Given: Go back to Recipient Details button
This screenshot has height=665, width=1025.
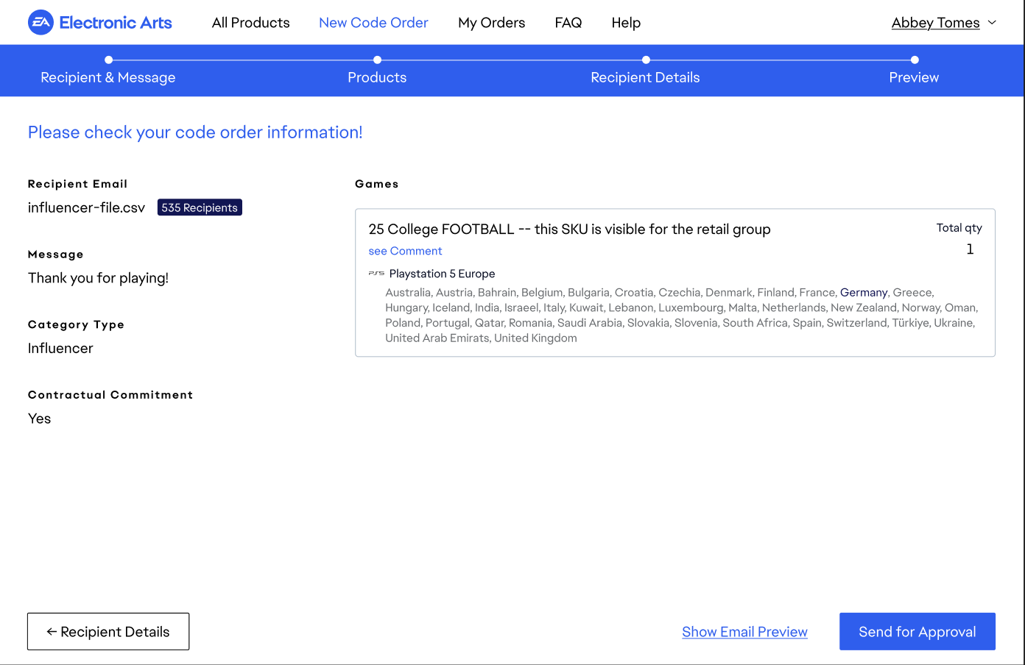Looking at the screenshot, I should point(108,632).
